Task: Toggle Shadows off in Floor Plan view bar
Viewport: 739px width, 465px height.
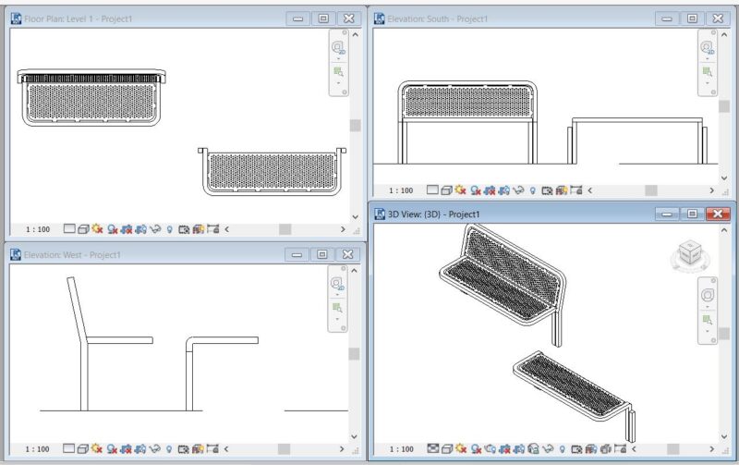Action: (x=112, y=229)
